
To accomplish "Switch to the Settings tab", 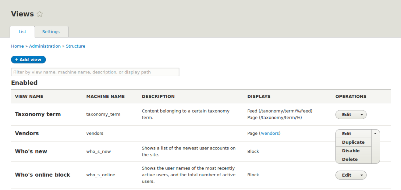I will [51, 31].
